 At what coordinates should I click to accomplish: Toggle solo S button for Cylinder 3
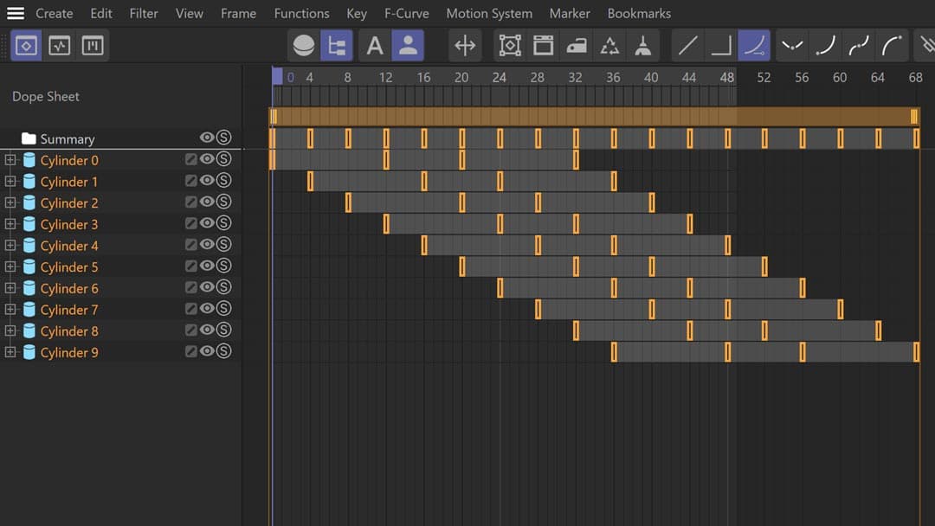coord(223,223)
